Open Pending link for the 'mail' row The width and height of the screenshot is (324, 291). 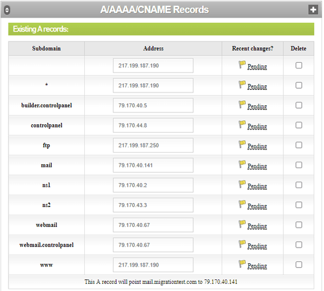click(257, 166)
